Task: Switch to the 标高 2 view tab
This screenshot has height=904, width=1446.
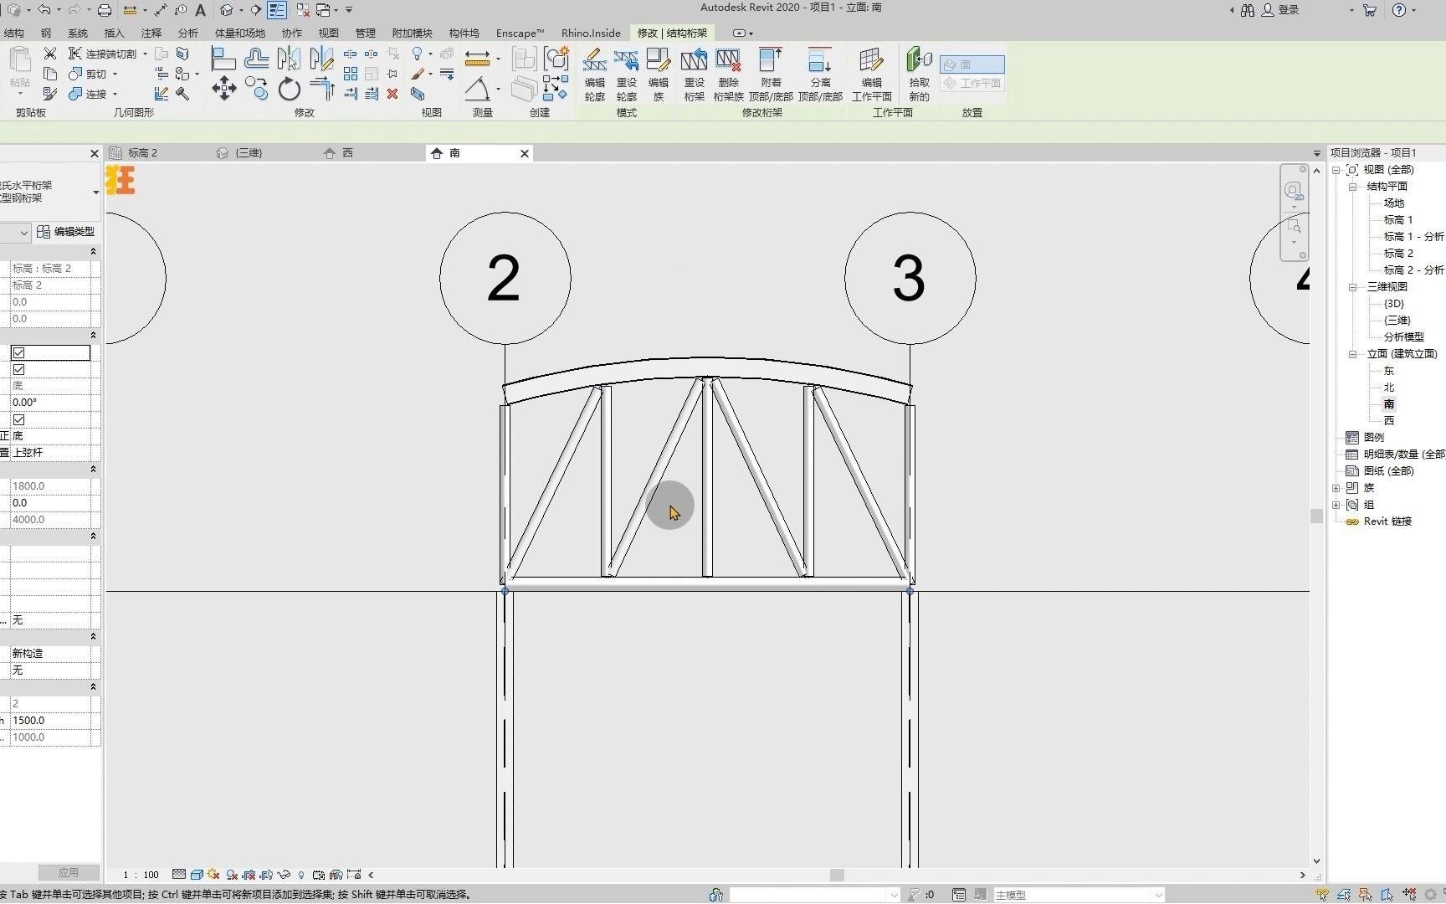Action: (x=142, y=153)
